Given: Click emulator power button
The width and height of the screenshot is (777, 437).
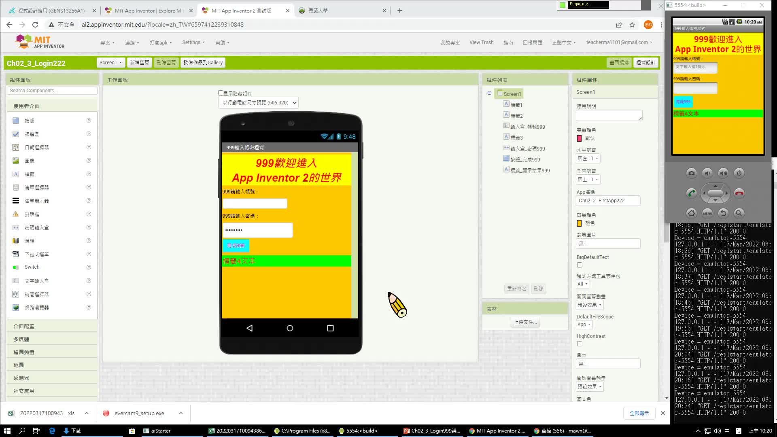Looking at the screenshot, I should pyautogui.click(x=739, y=173).
